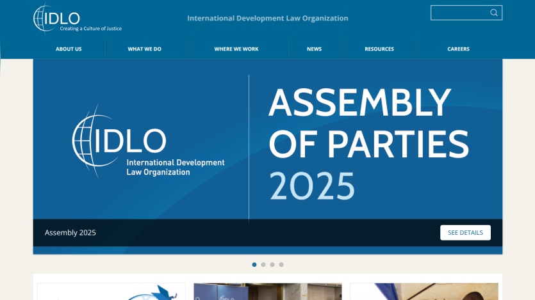Screen dimensions: 535x300
Task: Open the first news card thumbnail
Action: (111, 292)
